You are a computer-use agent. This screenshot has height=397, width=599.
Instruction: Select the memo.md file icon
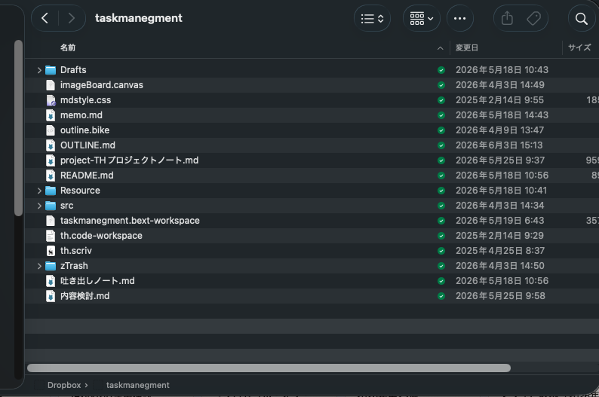[51, 115]
